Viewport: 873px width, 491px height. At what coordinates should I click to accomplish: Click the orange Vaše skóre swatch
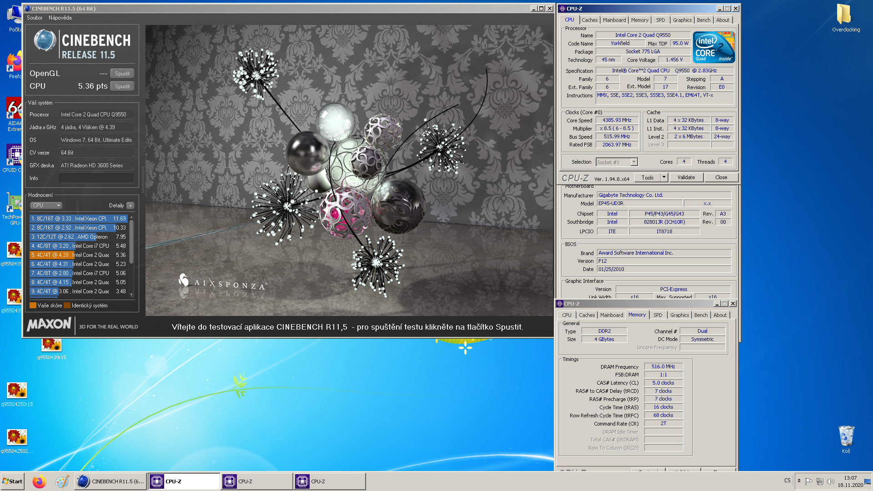click(33, 306)
